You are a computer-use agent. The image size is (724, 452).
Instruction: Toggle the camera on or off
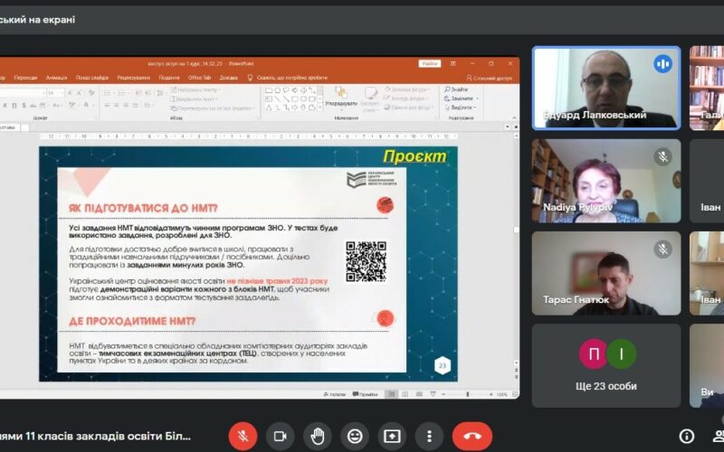280,436
